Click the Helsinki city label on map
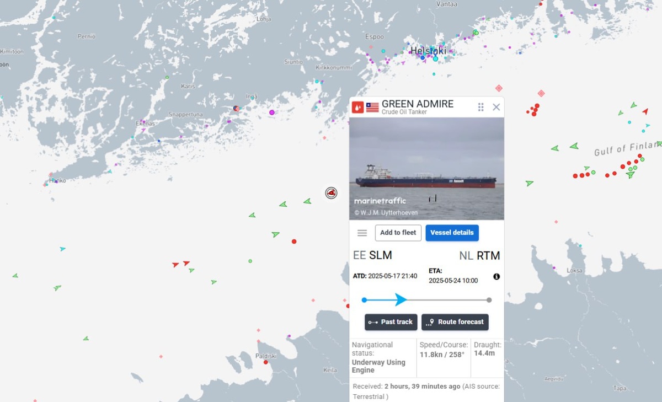 click(428, 51)
